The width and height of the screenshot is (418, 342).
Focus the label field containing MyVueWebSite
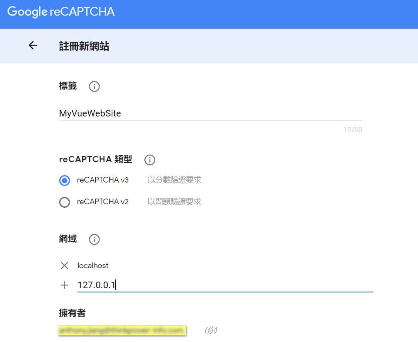pyautogui.click(x=211, y=113)
